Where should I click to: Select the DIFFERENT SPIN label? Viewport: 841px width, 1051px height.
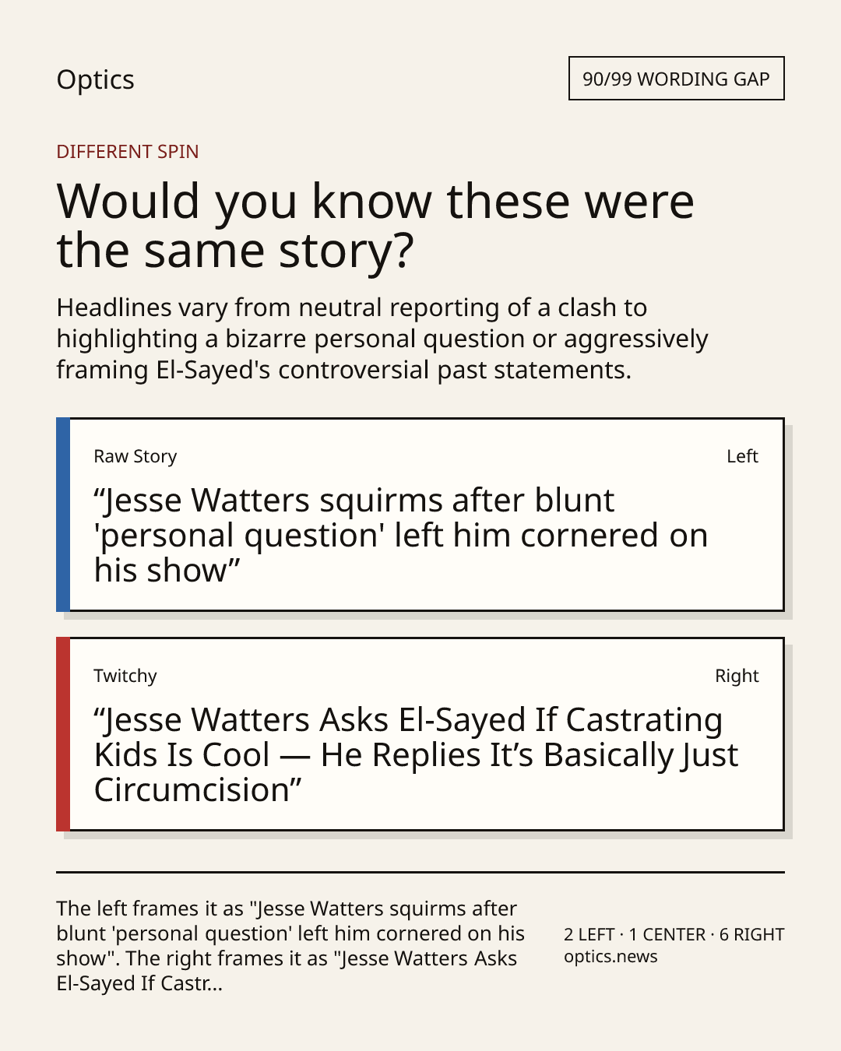(x=128, y=151)
